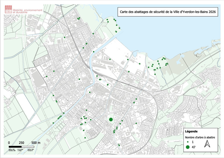This screenshot has width=224, height=158.
Task: Click the "Nombre d'arbre à abattre" label
Action: coord(200,137)
